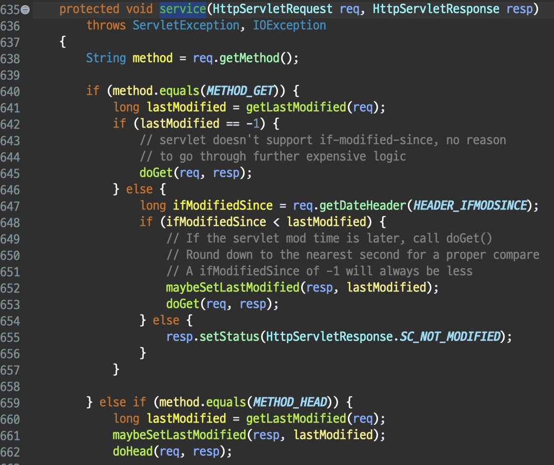Click the String type keyword on line 638
Screen dimensions: 554x465
pyautogui.click(x=106, y=58)
